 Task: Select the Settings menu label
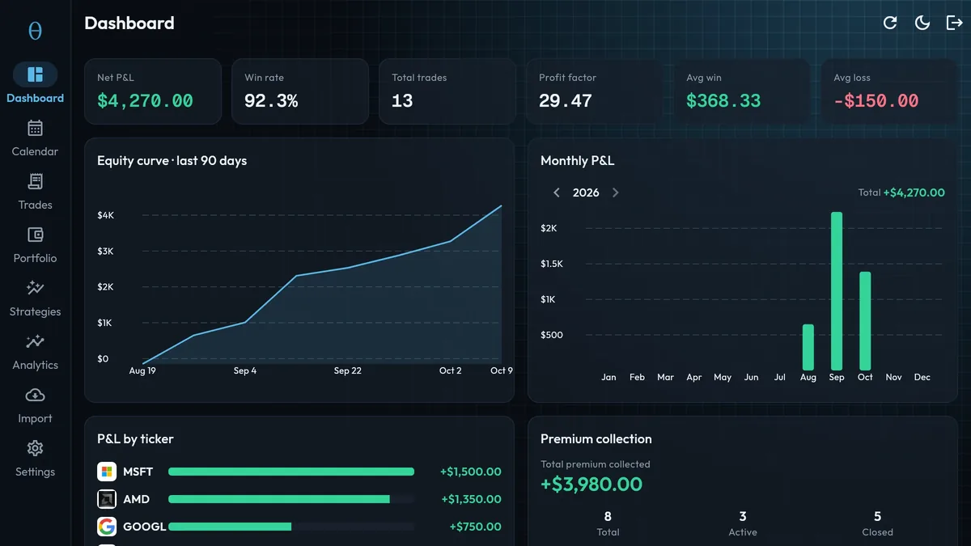pos(35,472)
